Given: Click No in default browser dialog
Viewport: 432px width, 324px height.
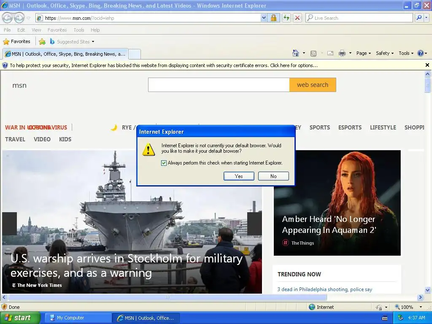Looking at the screenshot, I should pos(273,176).
